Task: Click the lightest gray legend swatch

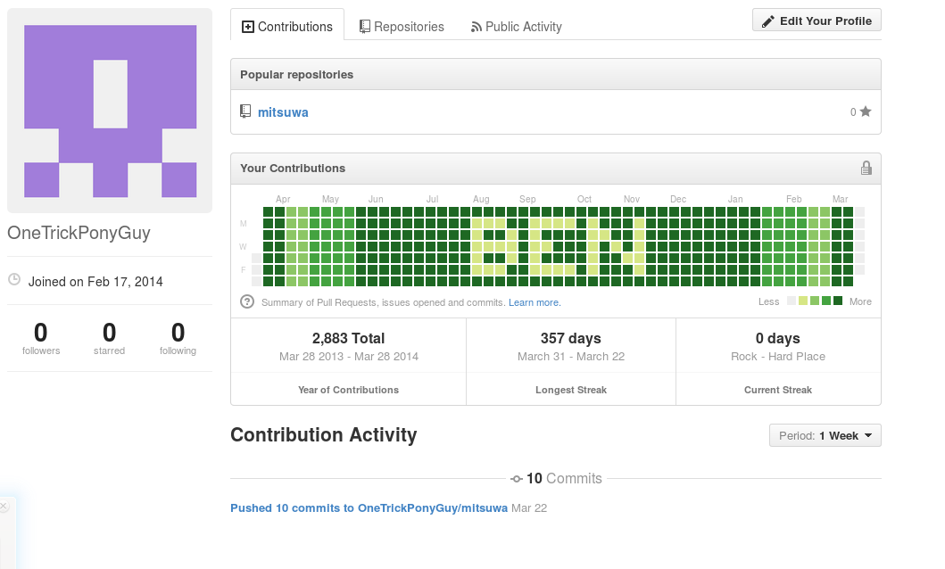Action: pos(791,301)
